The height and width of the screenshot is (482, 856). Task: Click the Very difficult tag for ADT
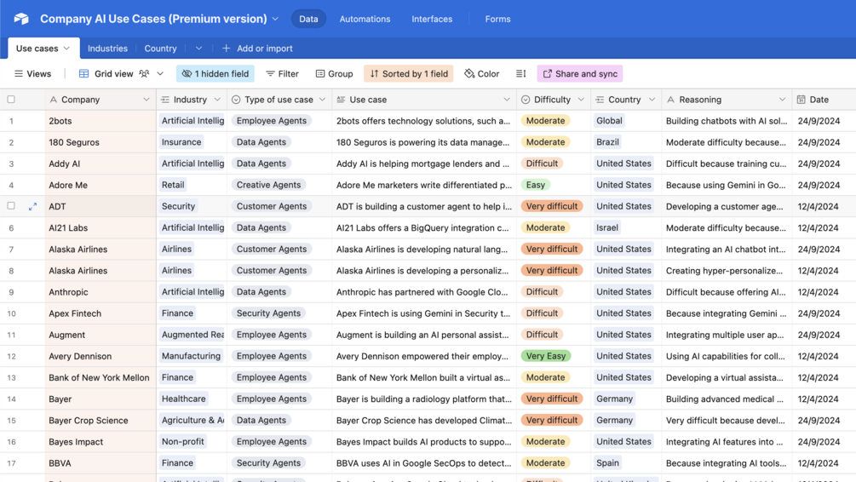pyautogui.click(x=552, y=206)
